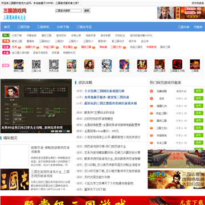The height and width of the screenshot is (205, 205).
Task: Click the green 抢号 button for 龙将 row
Action: (199, 99)
